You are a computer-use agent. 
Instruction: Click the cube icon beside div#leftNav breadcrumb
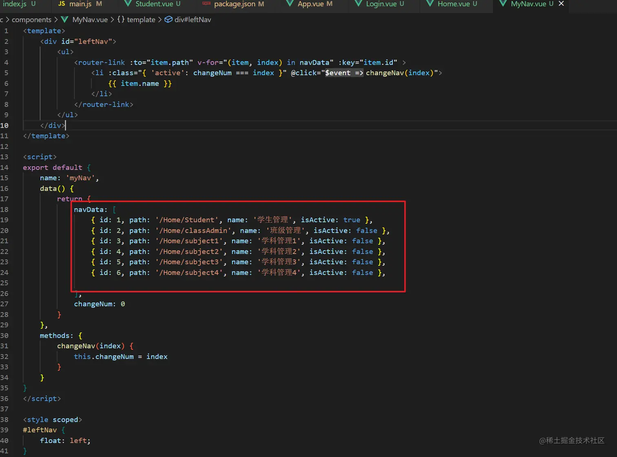click(x=168, y=20)
